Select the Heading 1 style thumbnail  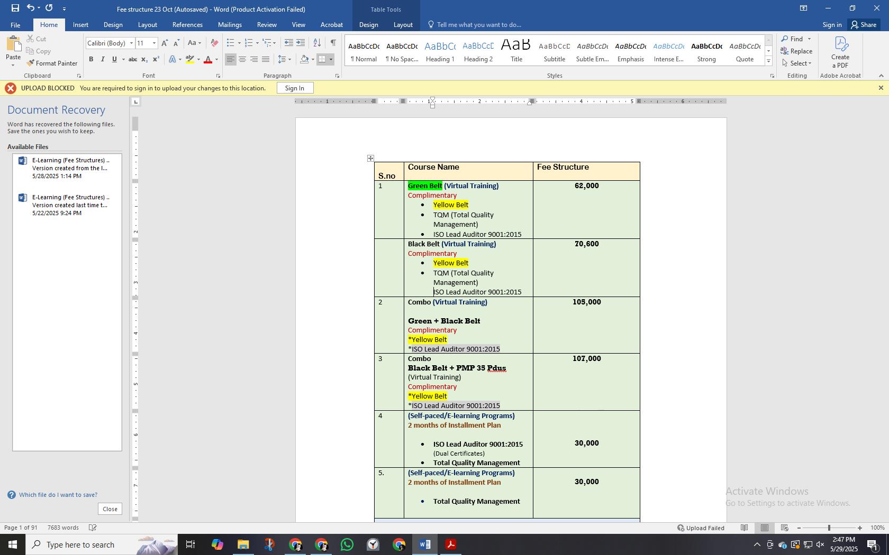440,51
